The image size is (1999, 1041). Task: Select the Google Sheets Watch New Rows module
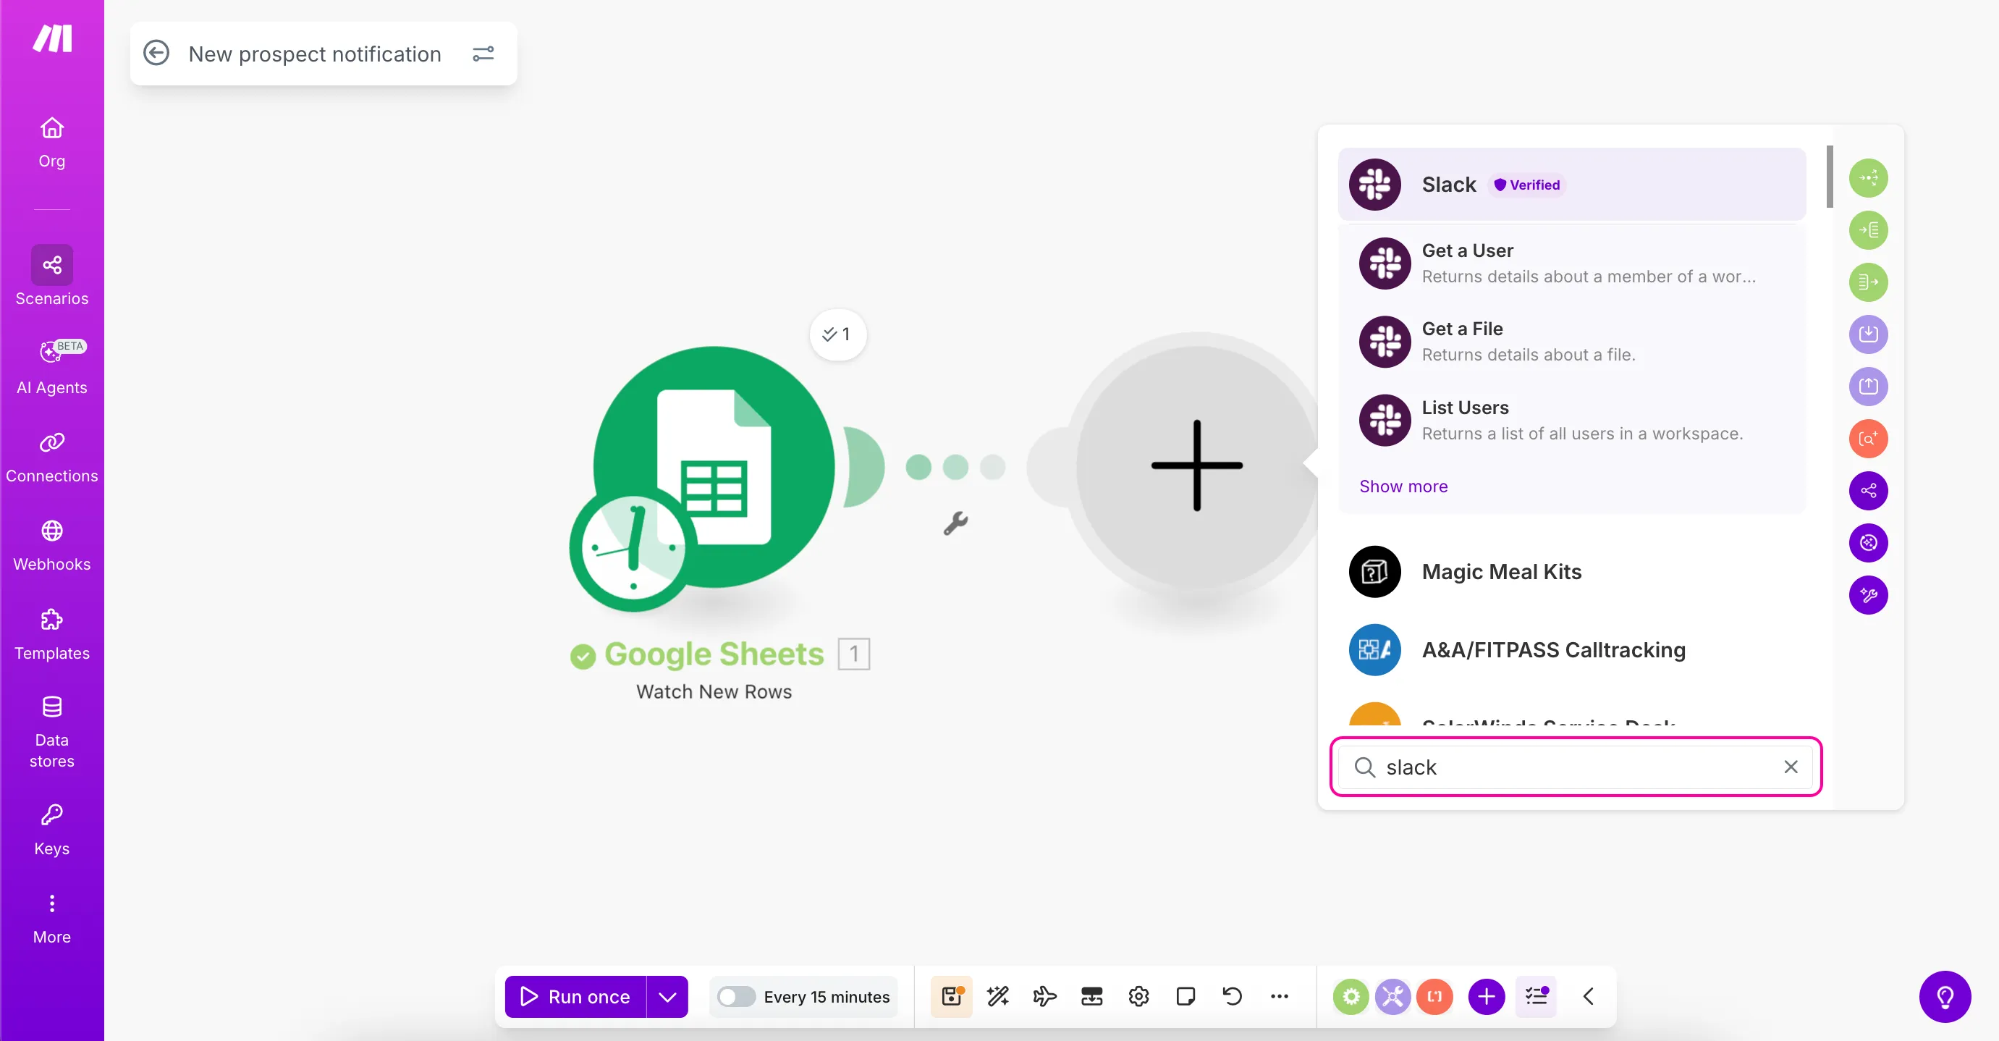coord(714,468)
